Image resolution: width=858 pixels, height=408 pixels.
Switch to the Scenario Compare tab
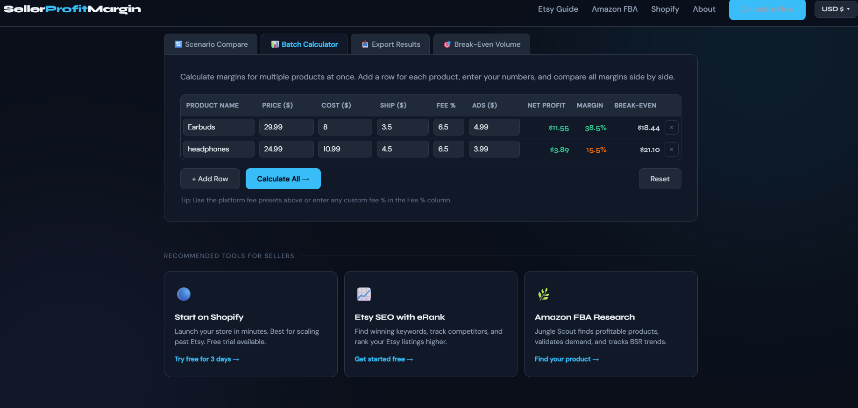pos(211,44)
